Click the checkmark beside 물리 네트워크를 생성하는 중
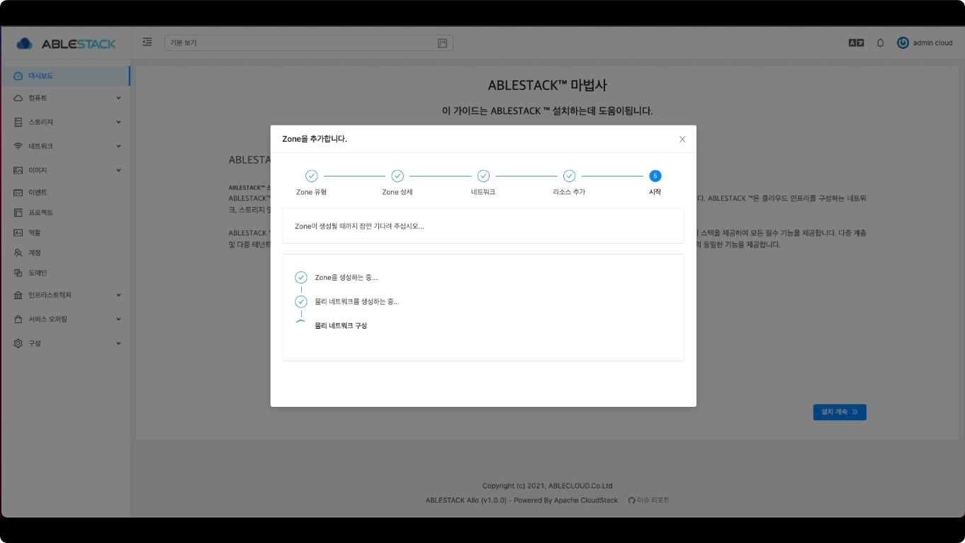Image resolution: width=965 pixels, height=543 pixels. [301, 302]
